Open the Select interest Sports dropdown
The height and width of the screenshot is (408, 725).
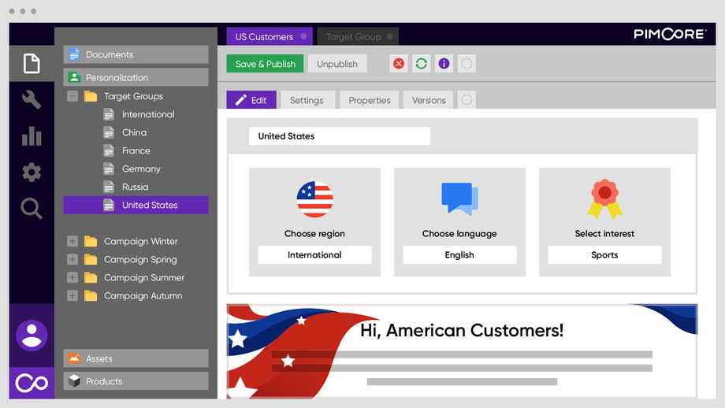tap(604, 255)
